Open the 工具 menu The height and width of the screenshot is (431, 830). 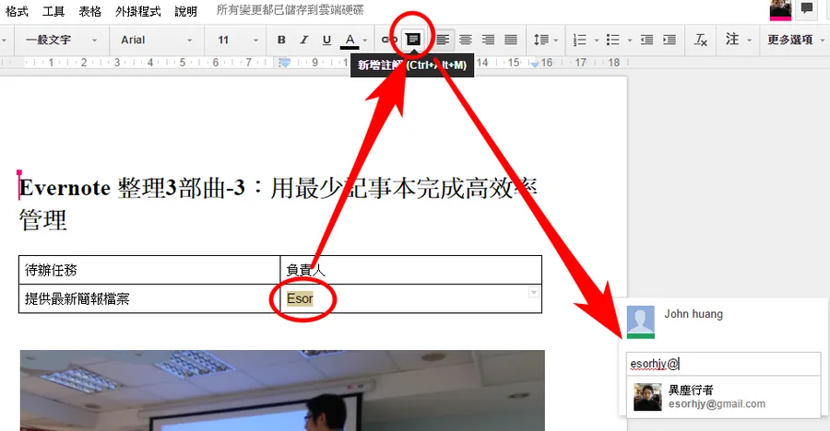(x=53, y=11)
